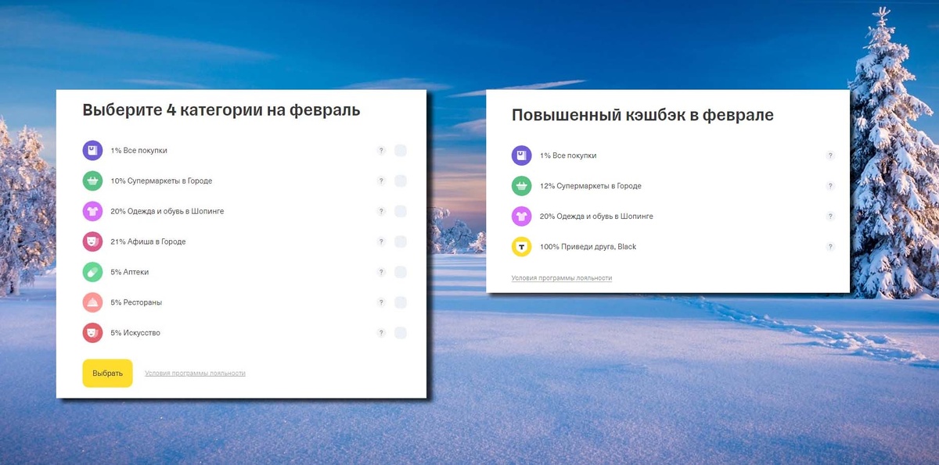This screenshot has width=939, height=465.
Task: Open Условия программы лояльности in the left card
Action: point(194,373)
